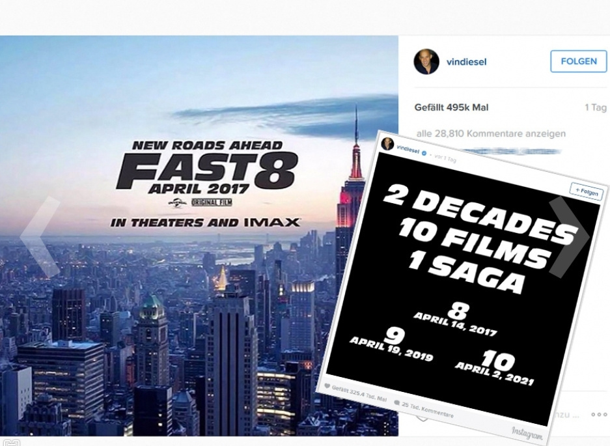Open the vindiesel username link
The width and height of the screenshot is (610, 446).
pos(466,62)
